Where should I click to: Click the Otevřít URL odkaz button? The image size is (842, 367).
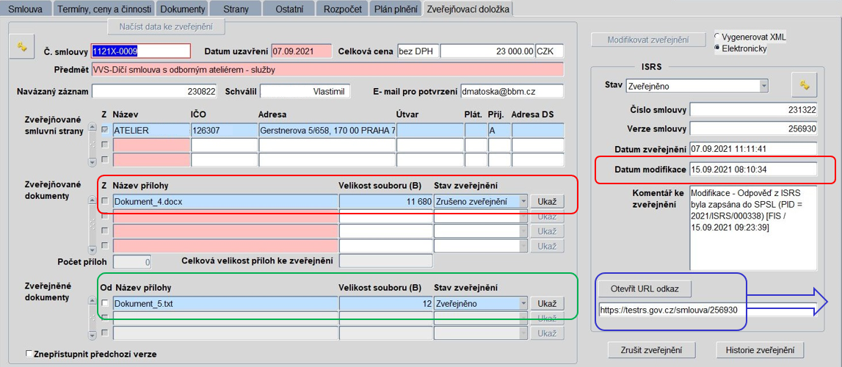tap(645, 288)
